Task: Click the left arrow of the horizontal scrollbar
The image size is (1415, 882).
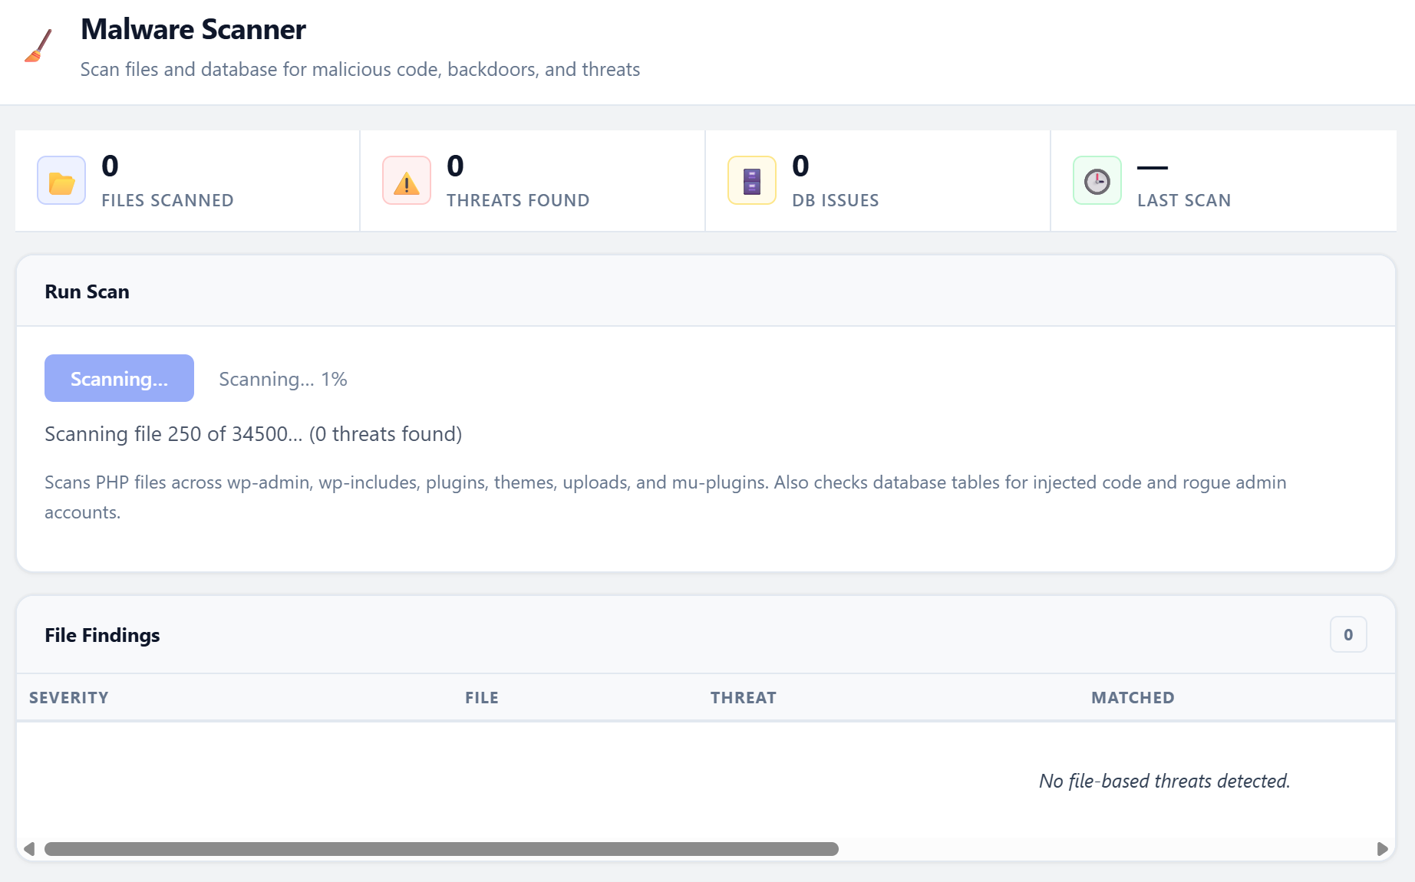Action: tap(30, 849)
